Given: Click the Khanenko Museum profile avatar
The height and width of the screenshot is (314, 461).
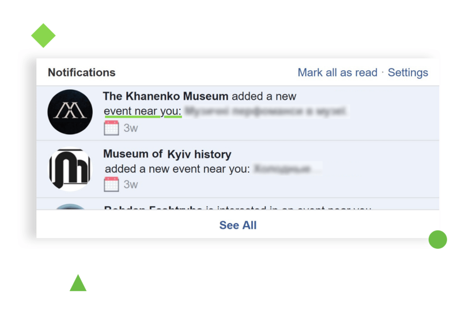Looking at the screenshot, I should (70, 112).
